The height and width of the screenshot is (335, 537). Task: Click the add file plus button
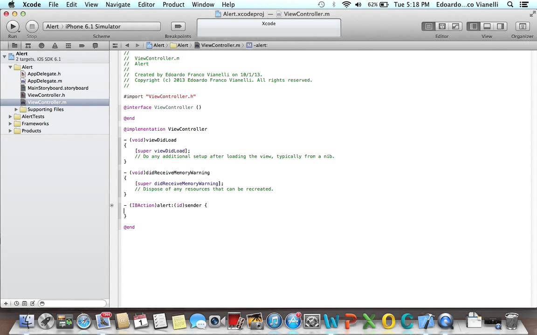6,303
